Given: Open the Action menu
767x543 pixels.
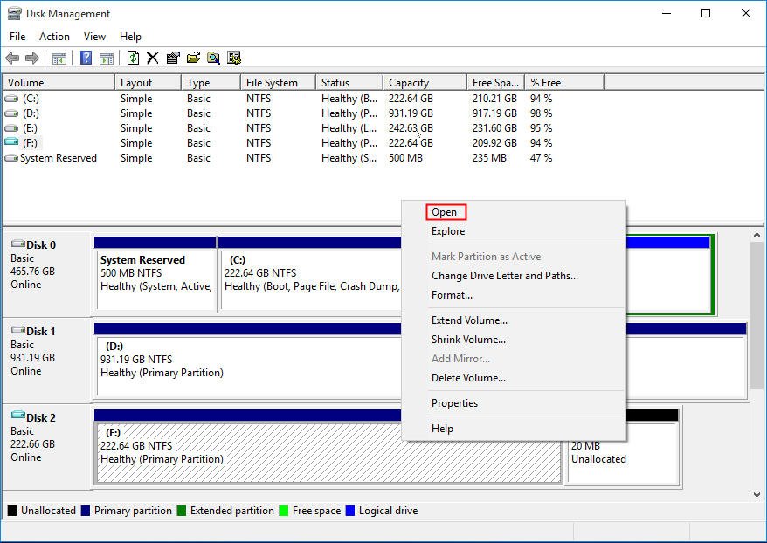Looking at the screenshot, I should 54,37.
